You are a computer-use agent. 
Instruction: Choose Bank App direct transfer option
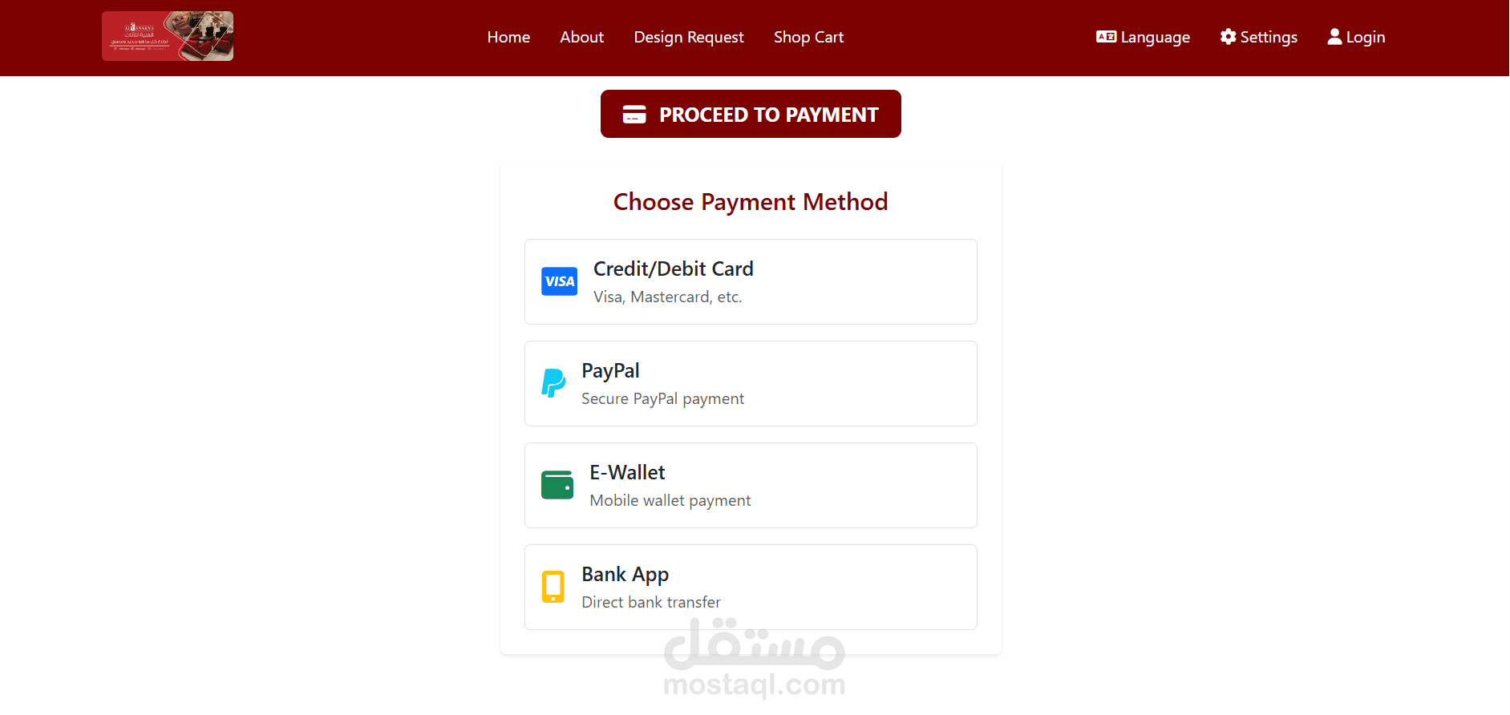coord(751,587)
